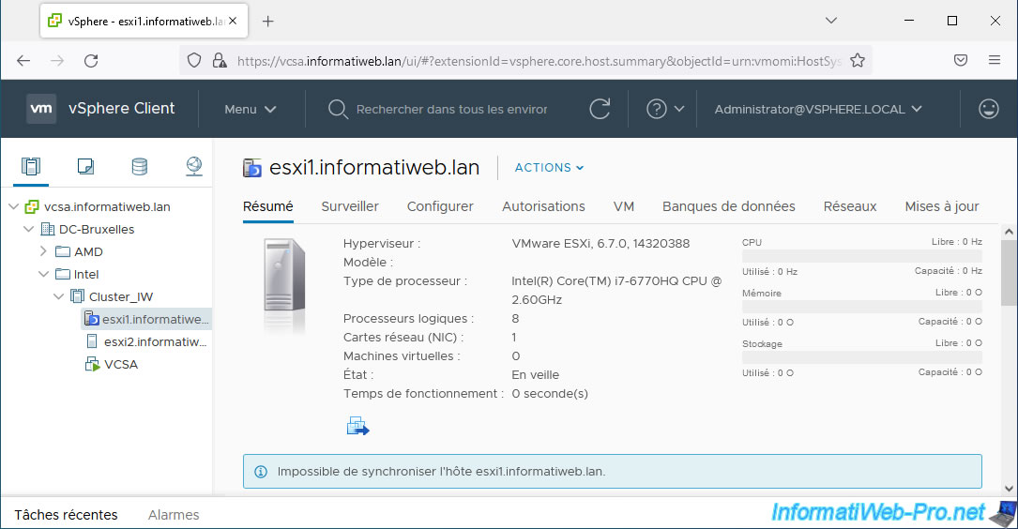This screenshot has width=1018, height=529.
Task: Switch to Mises à jour tab
Action: (942, 206)
